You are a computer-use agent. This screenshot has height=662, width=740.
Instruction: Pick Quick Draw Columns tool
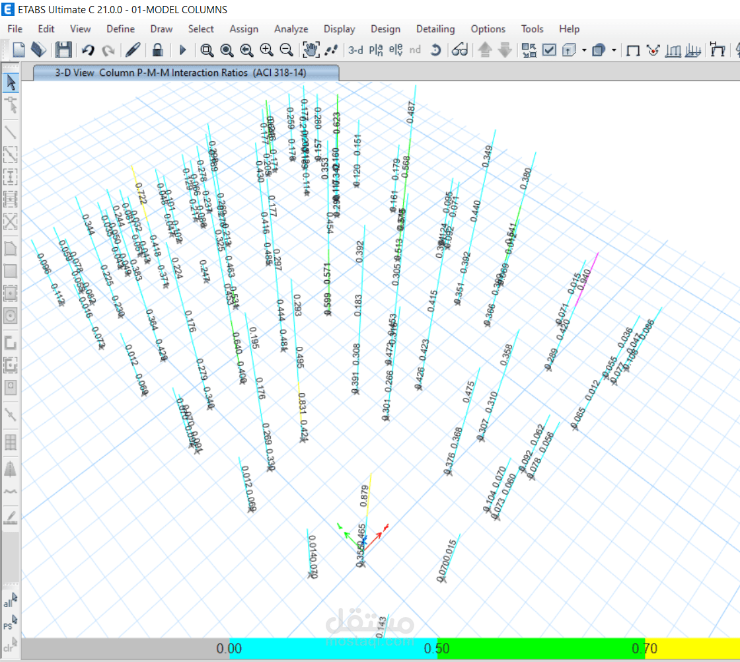point(11,177)
